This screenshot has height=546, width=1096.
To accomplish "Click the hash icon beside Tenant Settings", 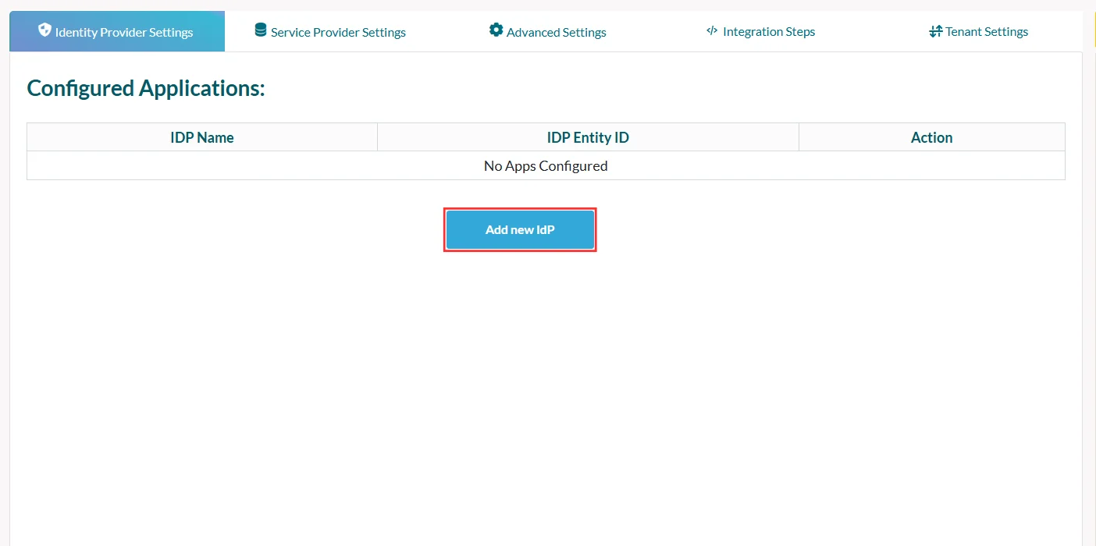I will 935,30.
